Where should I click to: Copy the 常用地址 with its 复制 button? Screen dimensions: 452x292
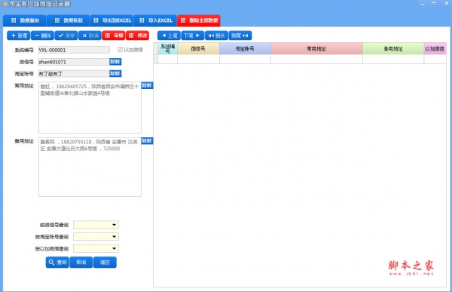point(147,85)
